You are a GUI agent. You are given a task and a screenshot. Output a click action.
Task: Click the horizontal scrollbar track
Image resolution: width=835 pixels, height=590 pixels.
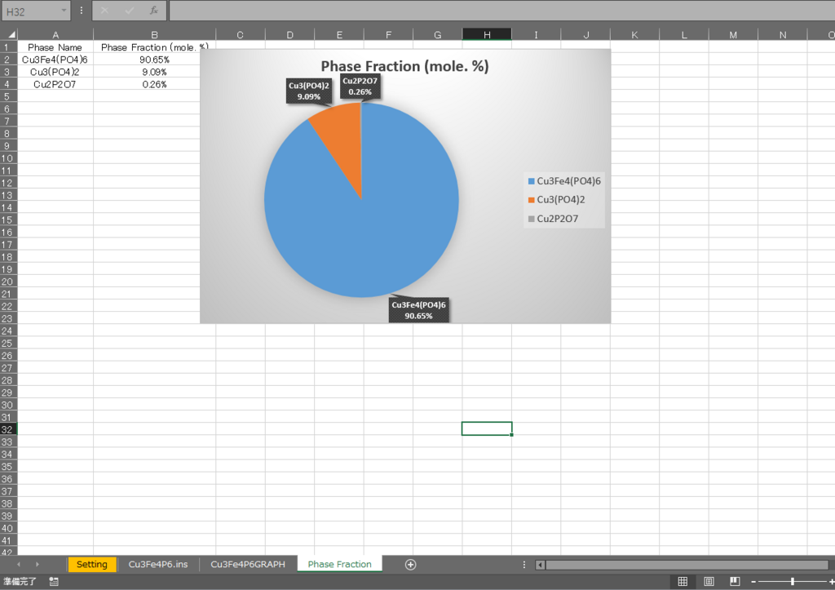687,565
